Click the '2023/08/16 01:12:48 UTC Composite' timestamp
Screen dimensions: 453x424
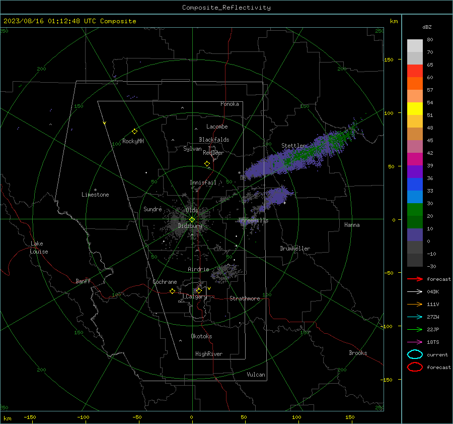pyautogui.click(x=69, y=21)
